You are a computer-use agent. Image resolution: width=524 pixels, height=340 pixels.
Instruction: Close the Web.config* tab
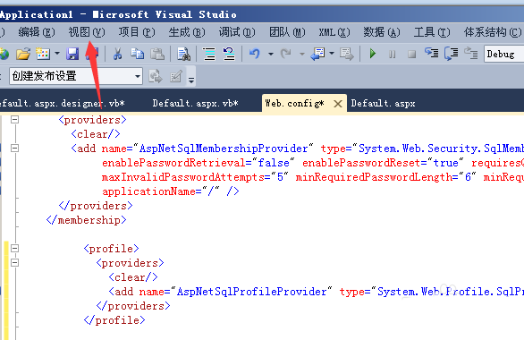pos(338,104)
